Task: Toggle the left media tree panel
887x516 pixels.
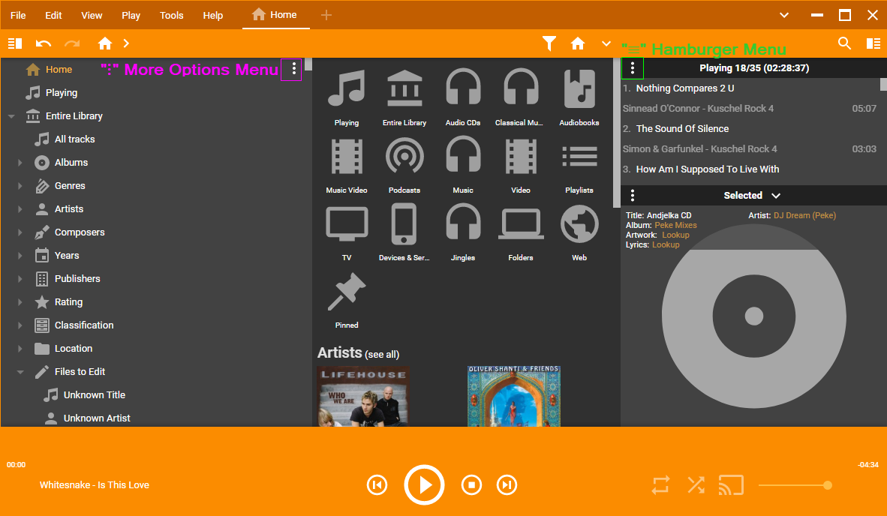Action: [15, 43]
